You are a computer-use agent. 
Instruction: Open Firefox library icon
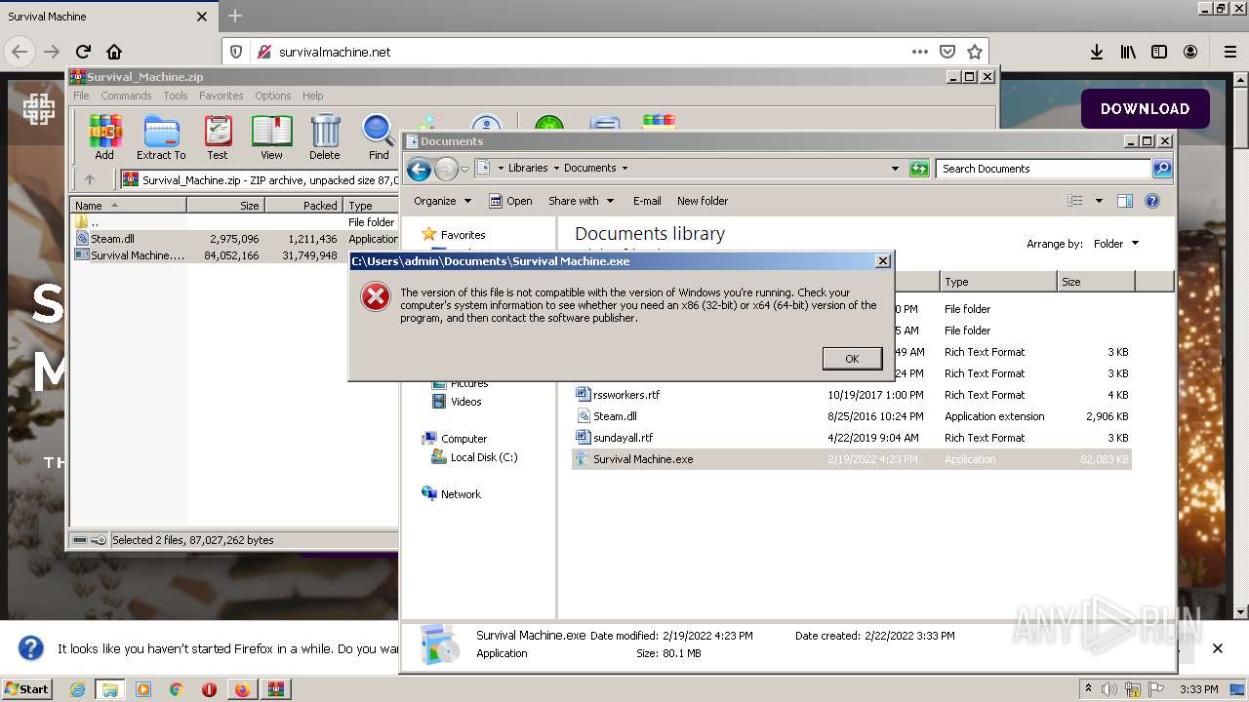pyautogui.click(x=1128, y=52)
